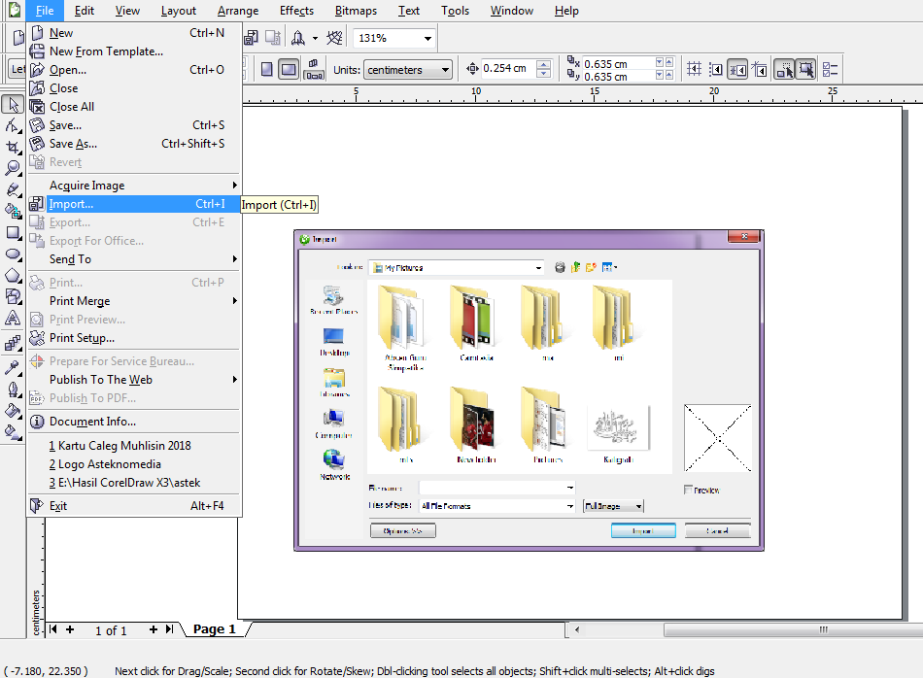This screenshot has width=923, height=678.
Task: Select the Ellipse tool
Action: pos(13,254)
